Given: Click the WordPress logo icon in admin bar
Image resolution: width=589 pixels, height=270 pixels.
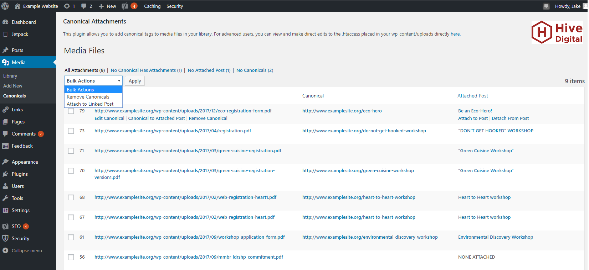Looking at the screenshot, I should click(x=5, y=6).
